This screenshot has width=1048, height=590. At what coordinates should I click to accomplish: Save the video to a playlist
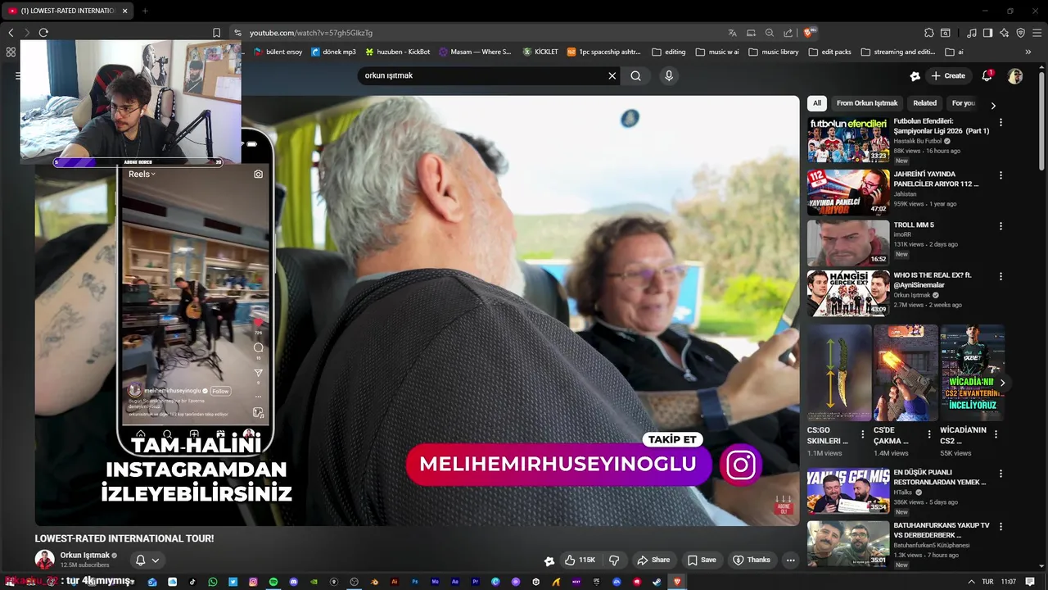702,560
